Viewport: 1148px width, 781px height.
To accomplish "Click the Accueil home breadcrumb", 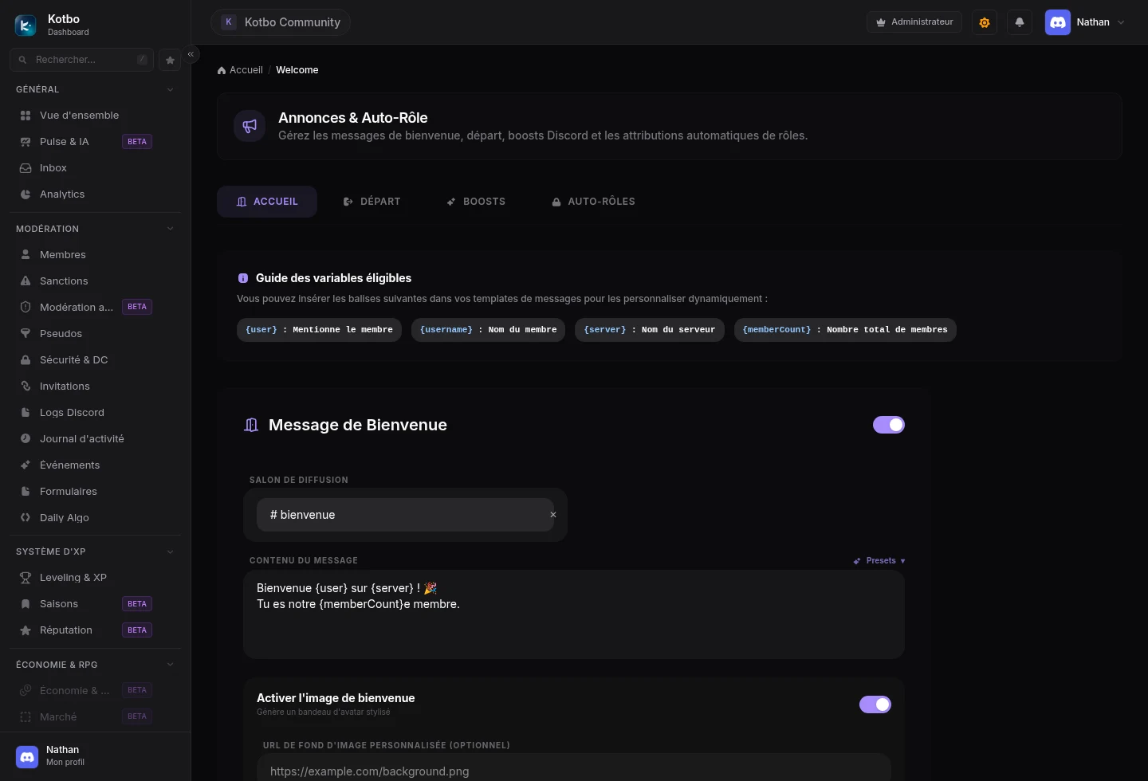I will [240, 70].
